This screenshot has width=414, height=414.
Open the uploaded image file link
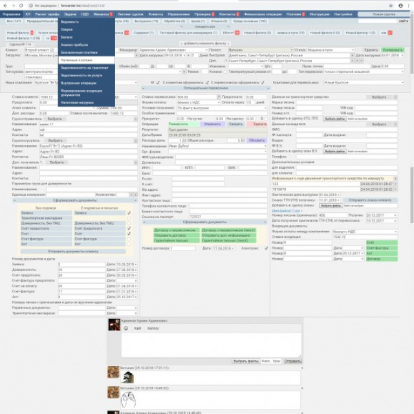pos(286,211)
